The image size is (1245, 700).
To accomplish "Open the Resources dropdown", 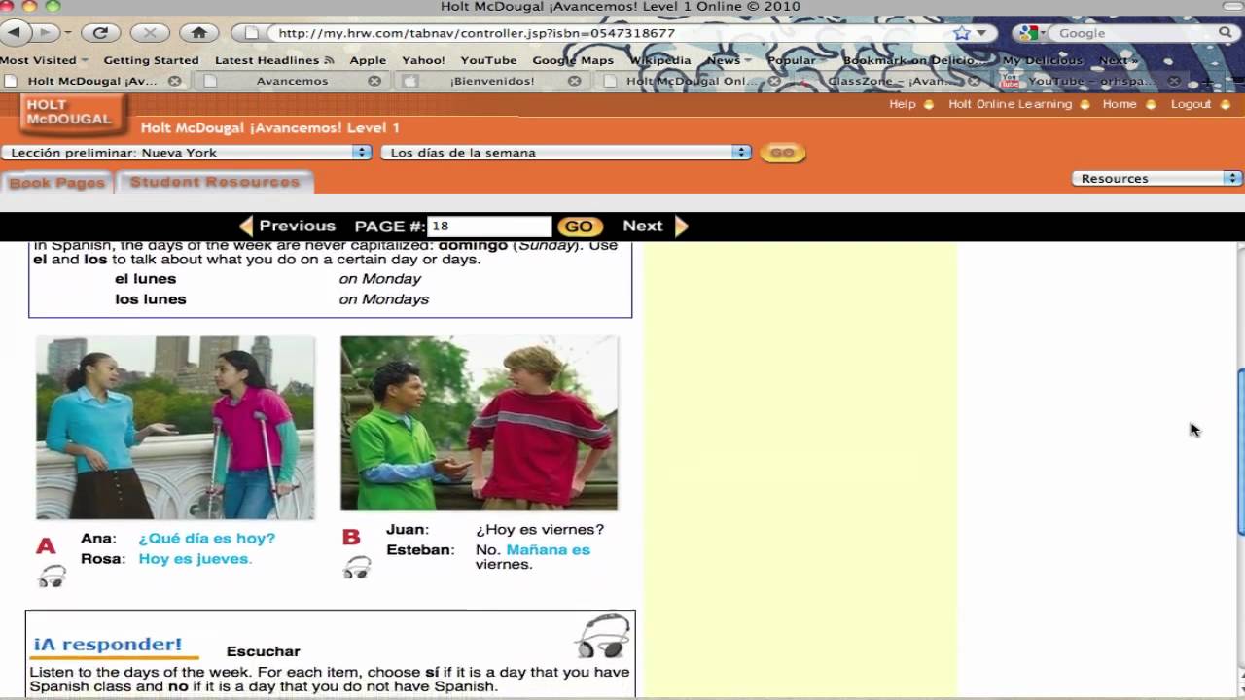I will coord(1156,178).
